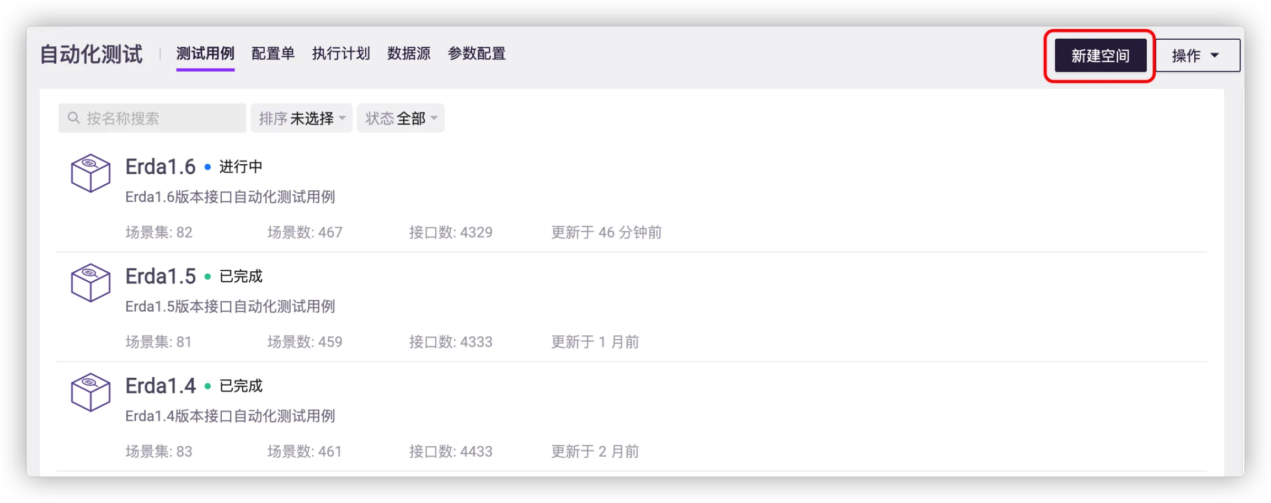Screen dimensions: 1271x503
Task: Click the 自动化测试 page heading
Action: coord(92,55)
